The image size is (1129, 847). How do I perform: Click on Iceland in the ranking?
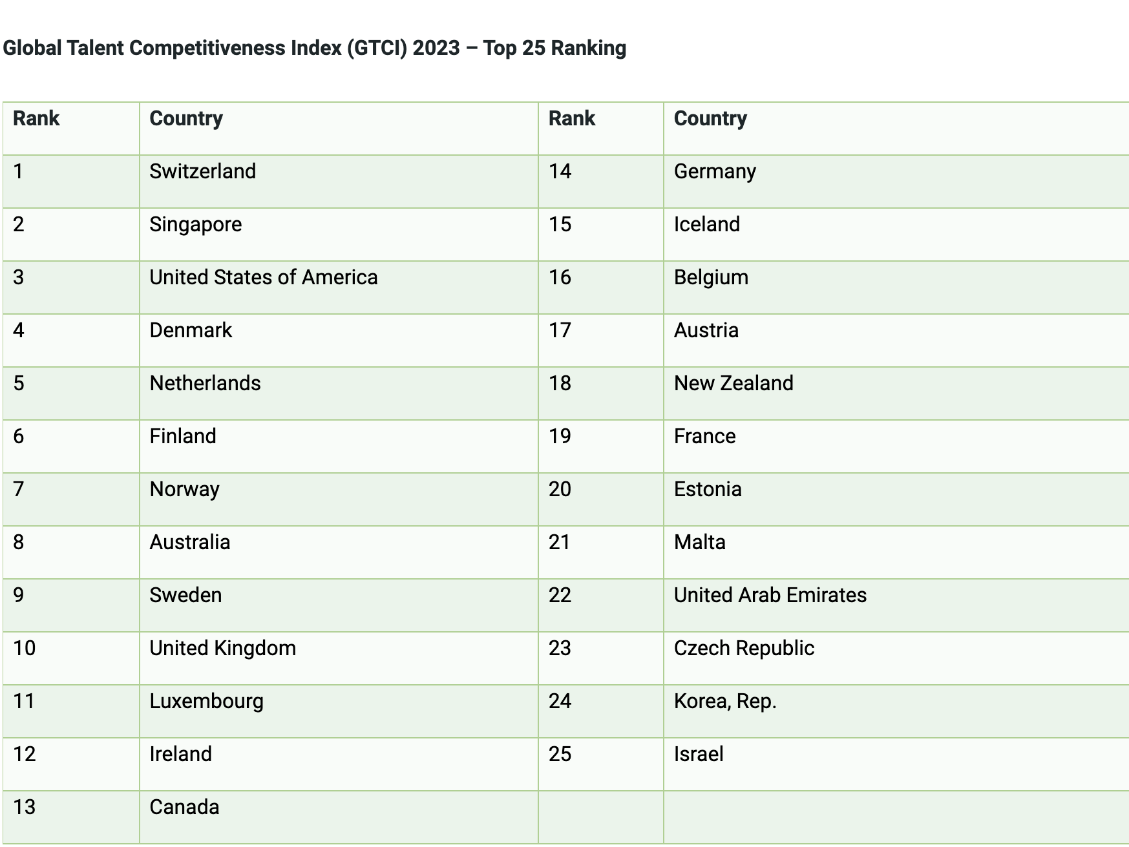(x=707, y=225)
